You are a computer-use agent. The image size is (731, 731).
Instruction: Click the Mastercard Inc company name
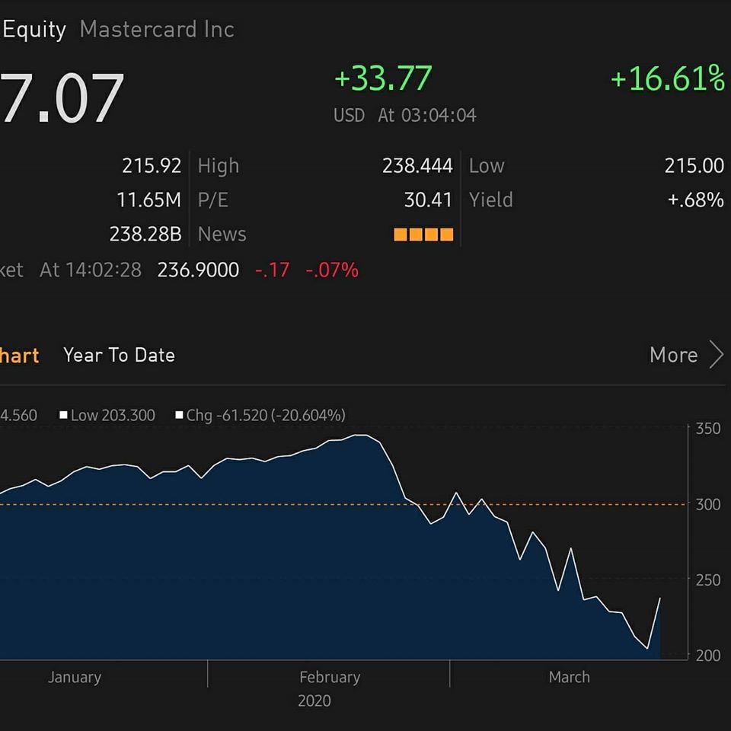click(157, 30)
